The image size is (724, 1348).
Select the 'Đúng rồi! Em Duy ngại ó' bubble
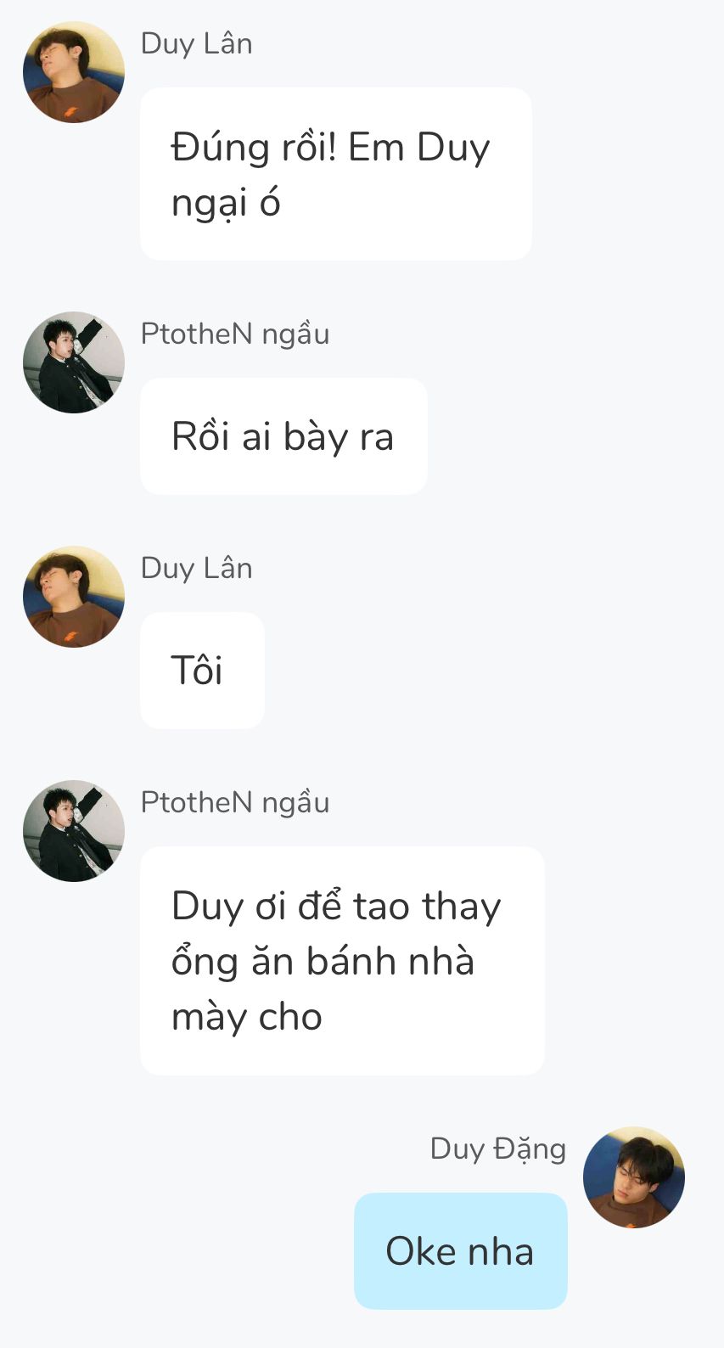tap(336, 174)
